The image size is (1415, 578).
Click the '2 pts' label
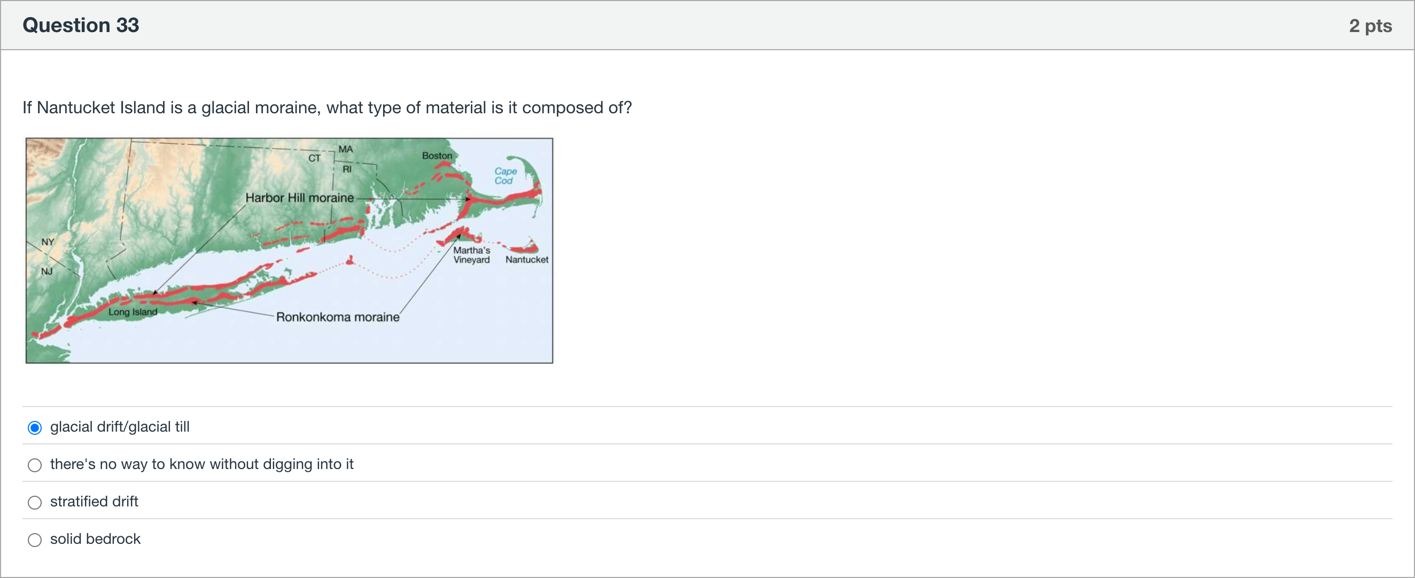pyautogui.click(x=1370, y=25)
